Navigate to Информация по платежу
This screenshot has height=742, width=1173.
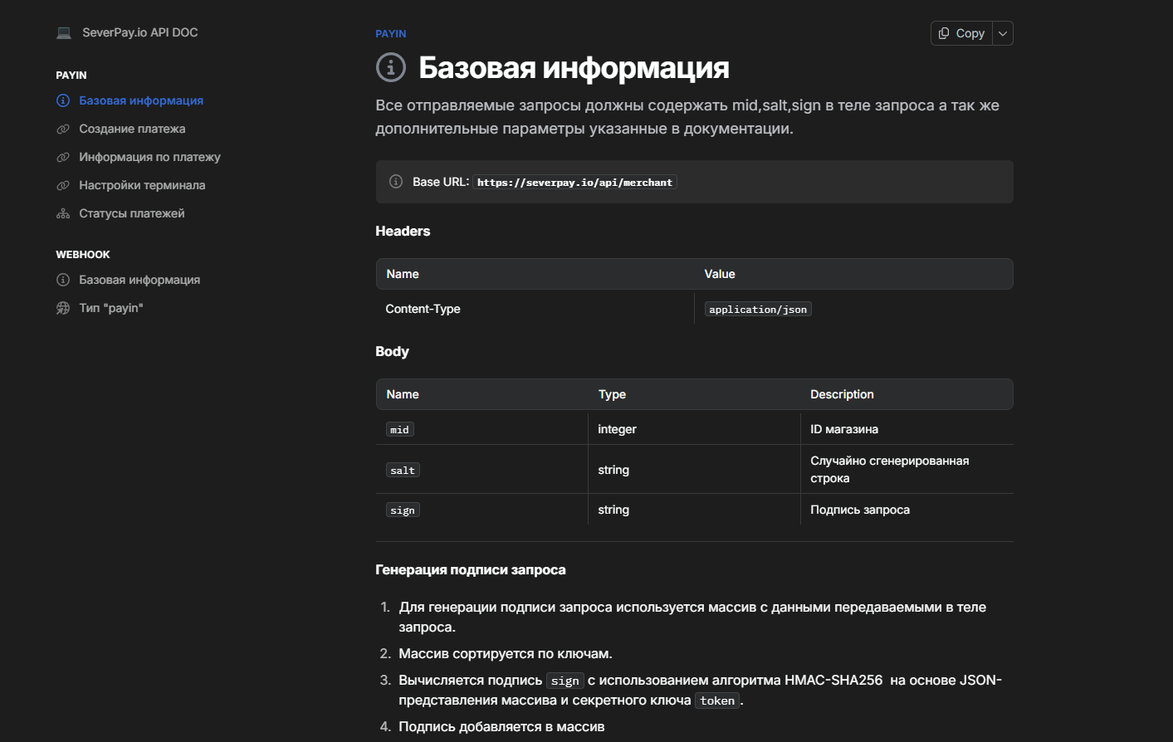[x=149, y=157]
